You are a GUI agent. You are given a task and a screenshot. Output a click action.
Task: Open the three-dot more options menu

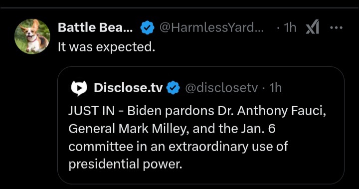click(x=337, y=28)
